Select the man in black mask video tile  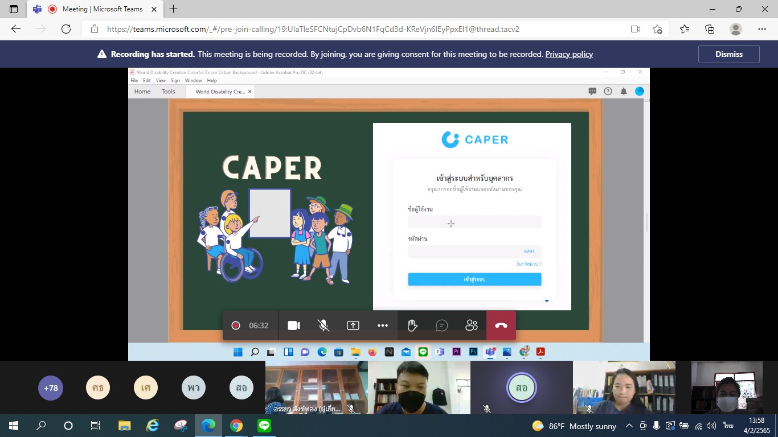(419, 387)
